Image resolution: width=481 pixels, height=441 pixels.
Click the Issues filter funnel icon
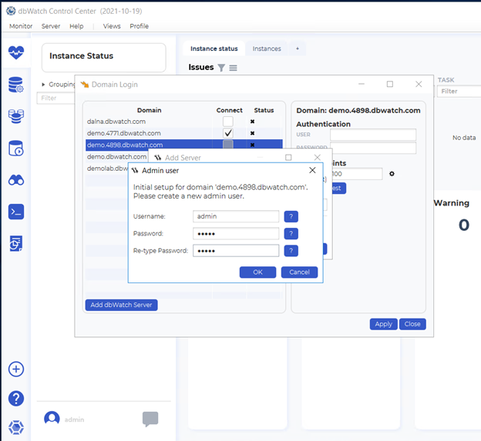click(221, 68)
